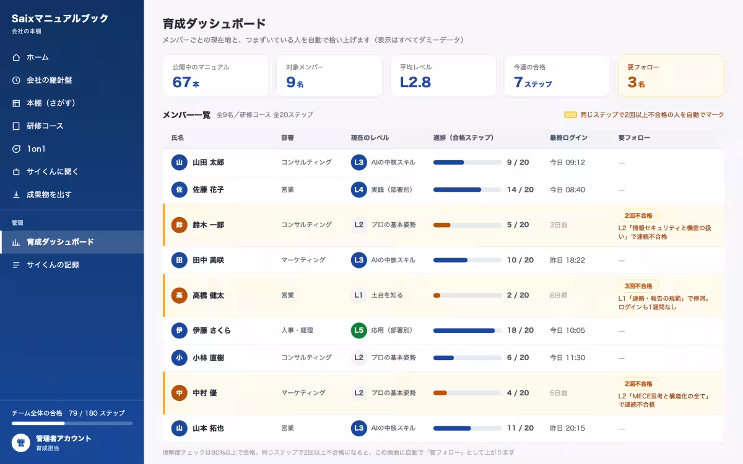The height and width of the screenshot is (464, 743).
Task: Open ホーム in the sidebar
Action: (x=72, y=57)
